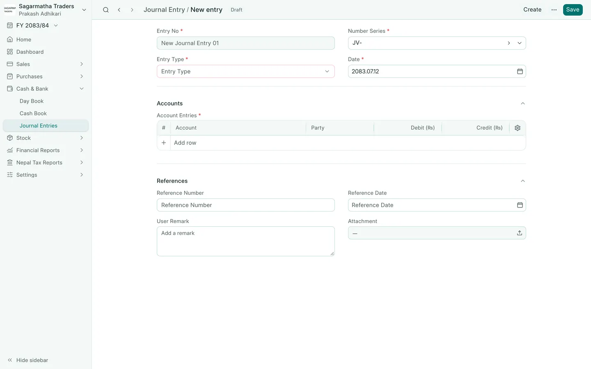Click the Stock box icon
591x369 pixels.
(10, 138)
